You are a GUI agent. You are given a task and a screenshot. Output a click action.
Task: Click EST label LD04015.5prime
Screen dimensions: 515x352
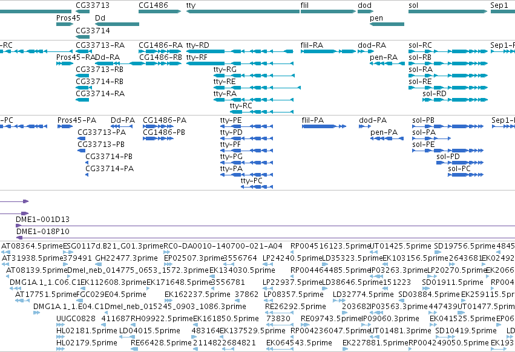[x=149, y=331]
